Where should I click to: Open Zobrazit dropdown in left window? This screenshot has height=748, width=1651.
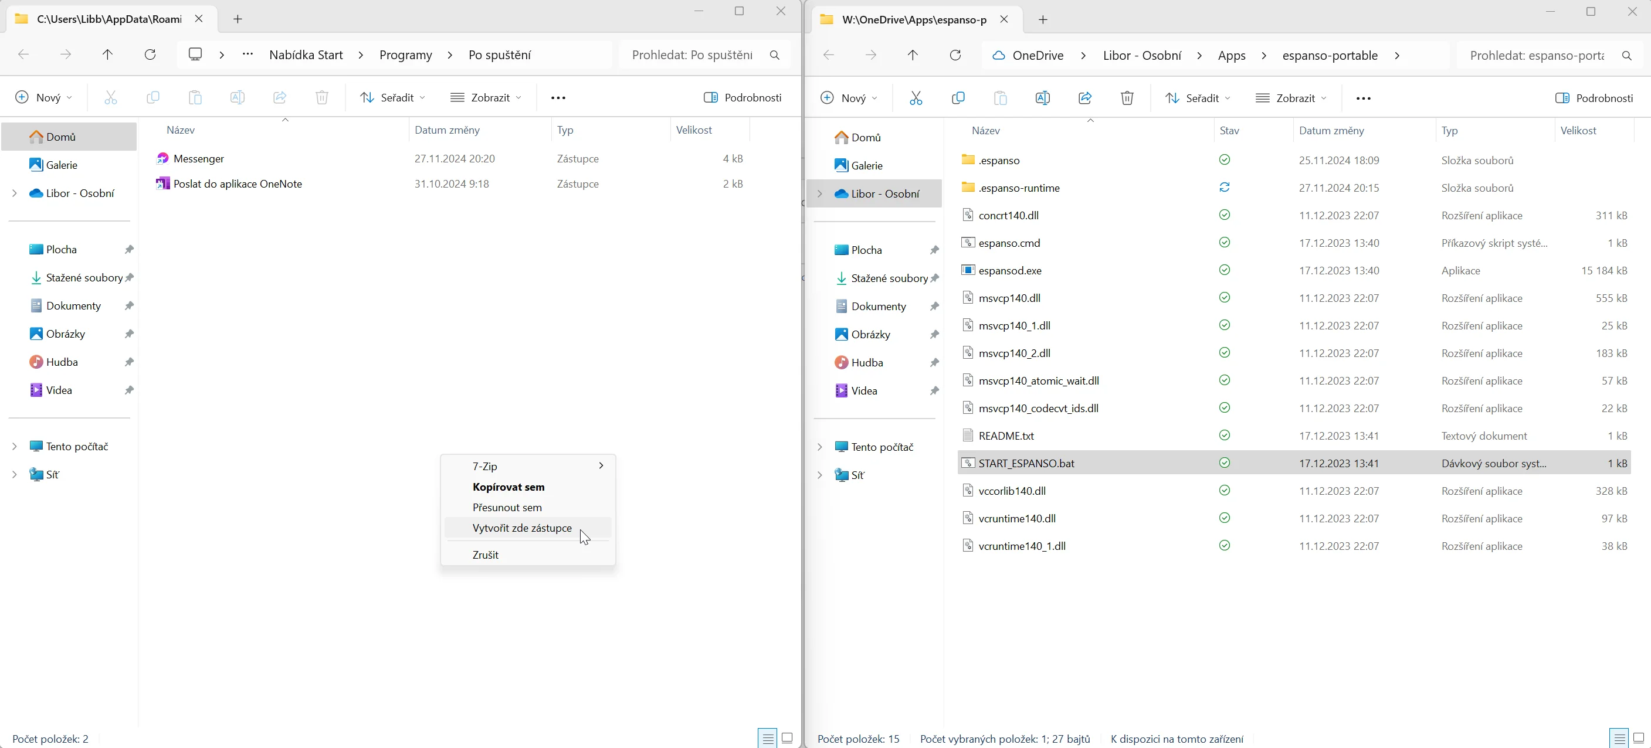coord(486,97)
